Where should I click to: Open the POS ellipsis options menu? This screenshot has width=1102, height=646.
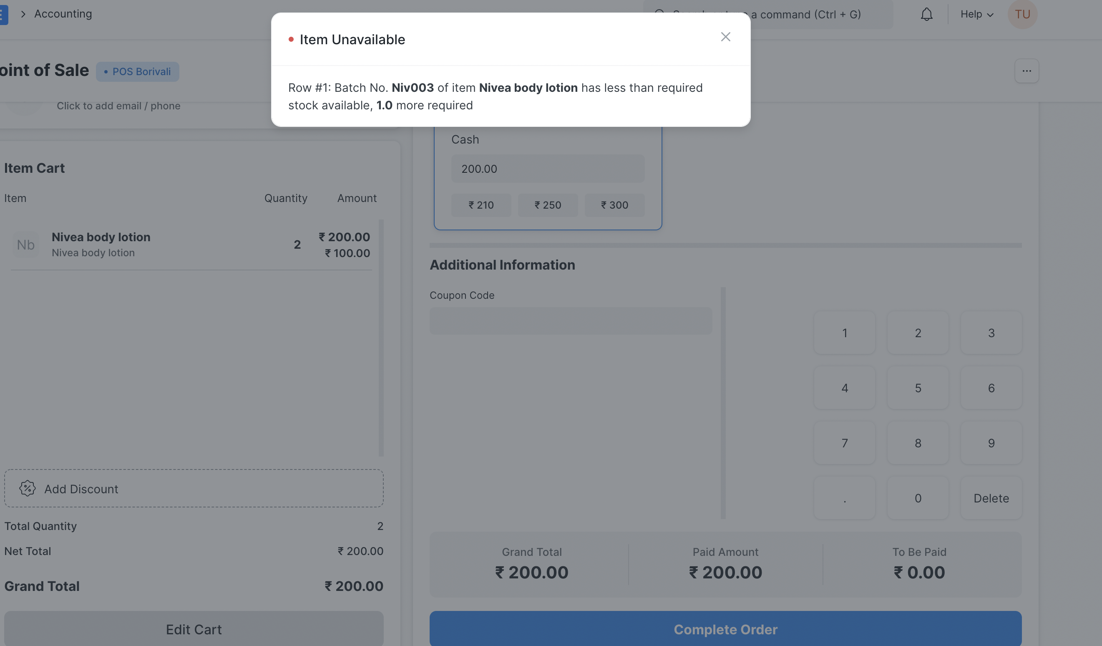1027,71
